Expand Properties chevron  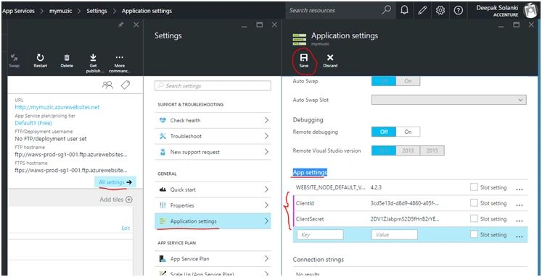pyautogui.click(x=266, y=205)
